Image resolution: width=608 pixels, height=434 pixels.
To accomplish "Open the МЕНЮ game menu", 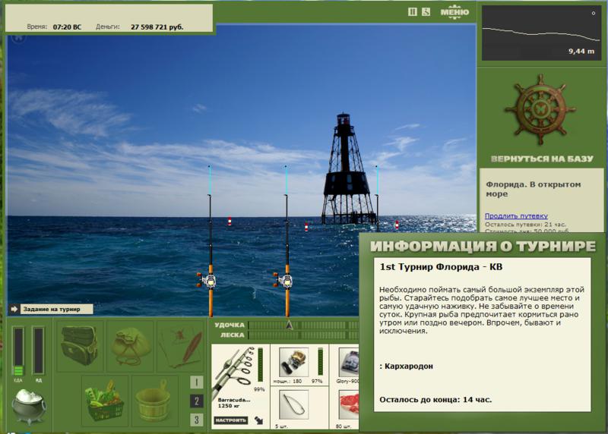I will (454, 12).
